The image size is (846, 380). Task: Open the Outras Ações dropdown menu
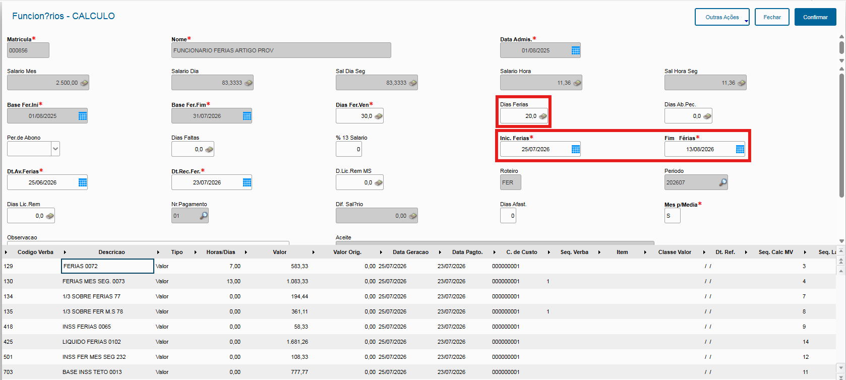pyautogui.click(x=722, y=17)
